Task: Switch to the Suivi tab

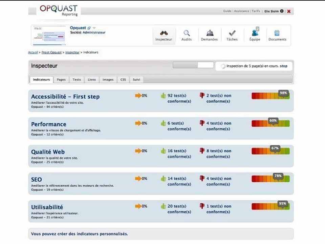Action: [136, 80]
